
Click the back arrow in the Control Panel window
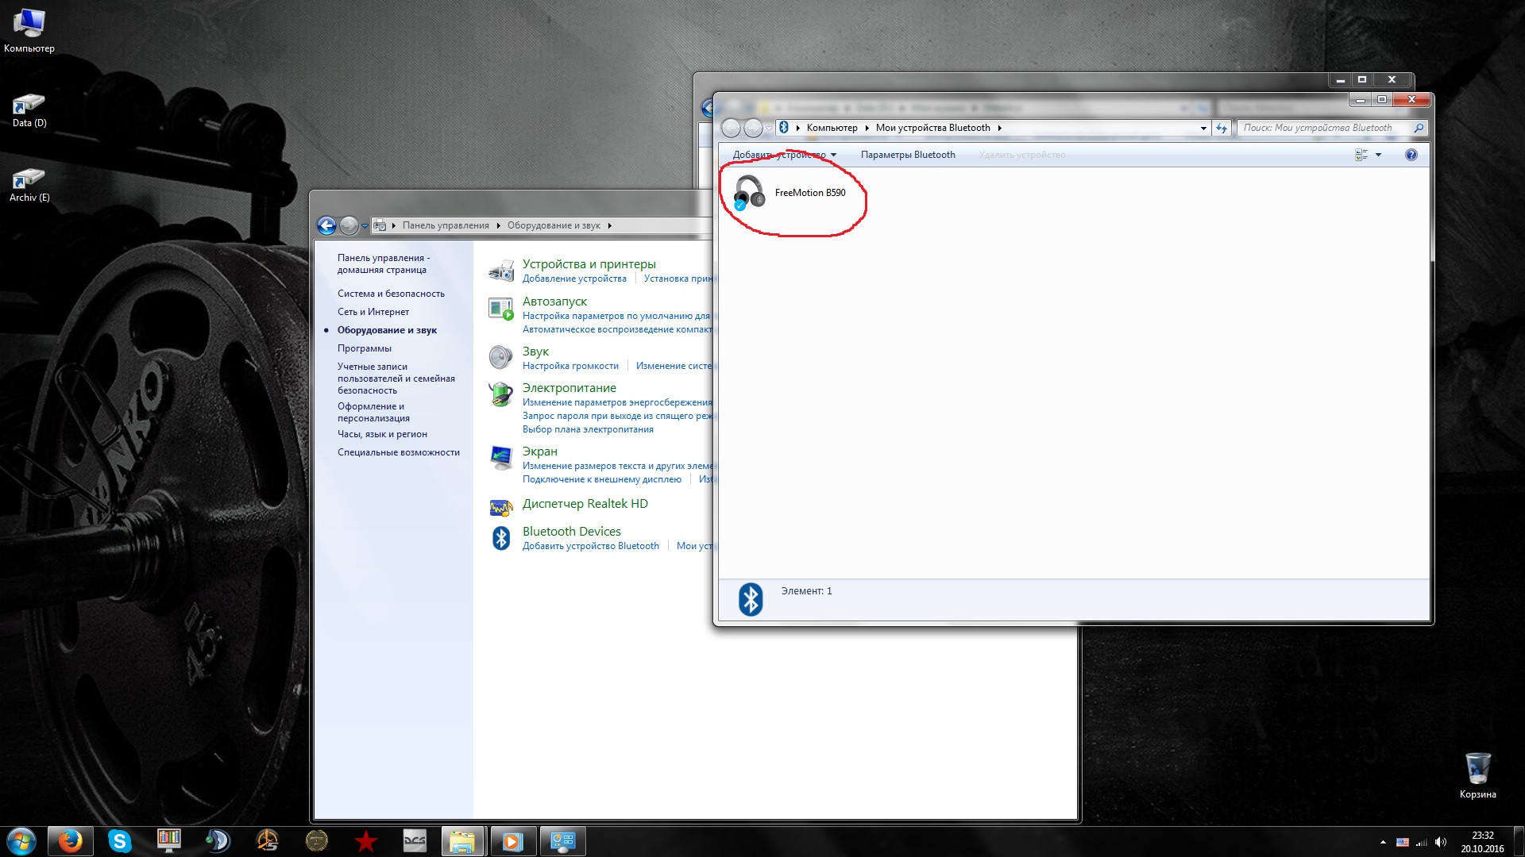[x=326, y=225]
